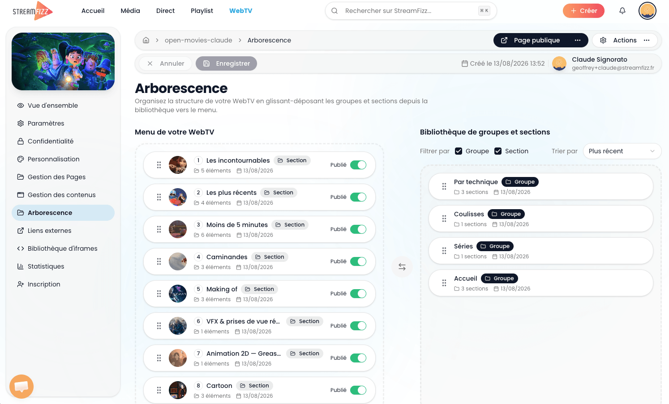Screen dimensions: 669x404
Task: Click the Les incontournables thumbnail
Action: (178, 165)
